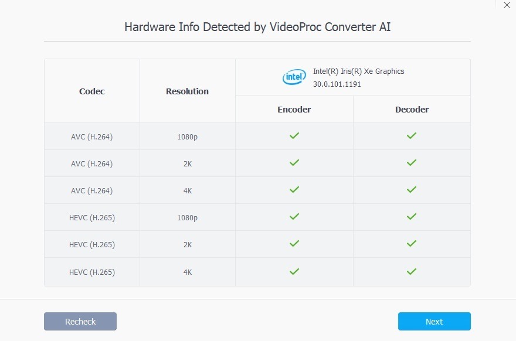Image resolution: width=516 pixels, height=341 pixels.
Task: Click the AVC (H.264) 2K codec cell
Action: [92, 164]
